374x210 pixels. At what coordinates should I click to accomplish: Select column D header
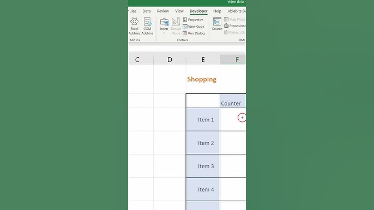[170, 59]
